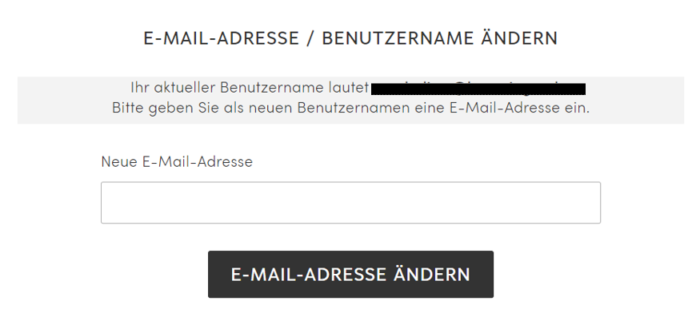
Task: Click the text Ihr aktueller Benutzername lautet
Action: pos(250,88)
